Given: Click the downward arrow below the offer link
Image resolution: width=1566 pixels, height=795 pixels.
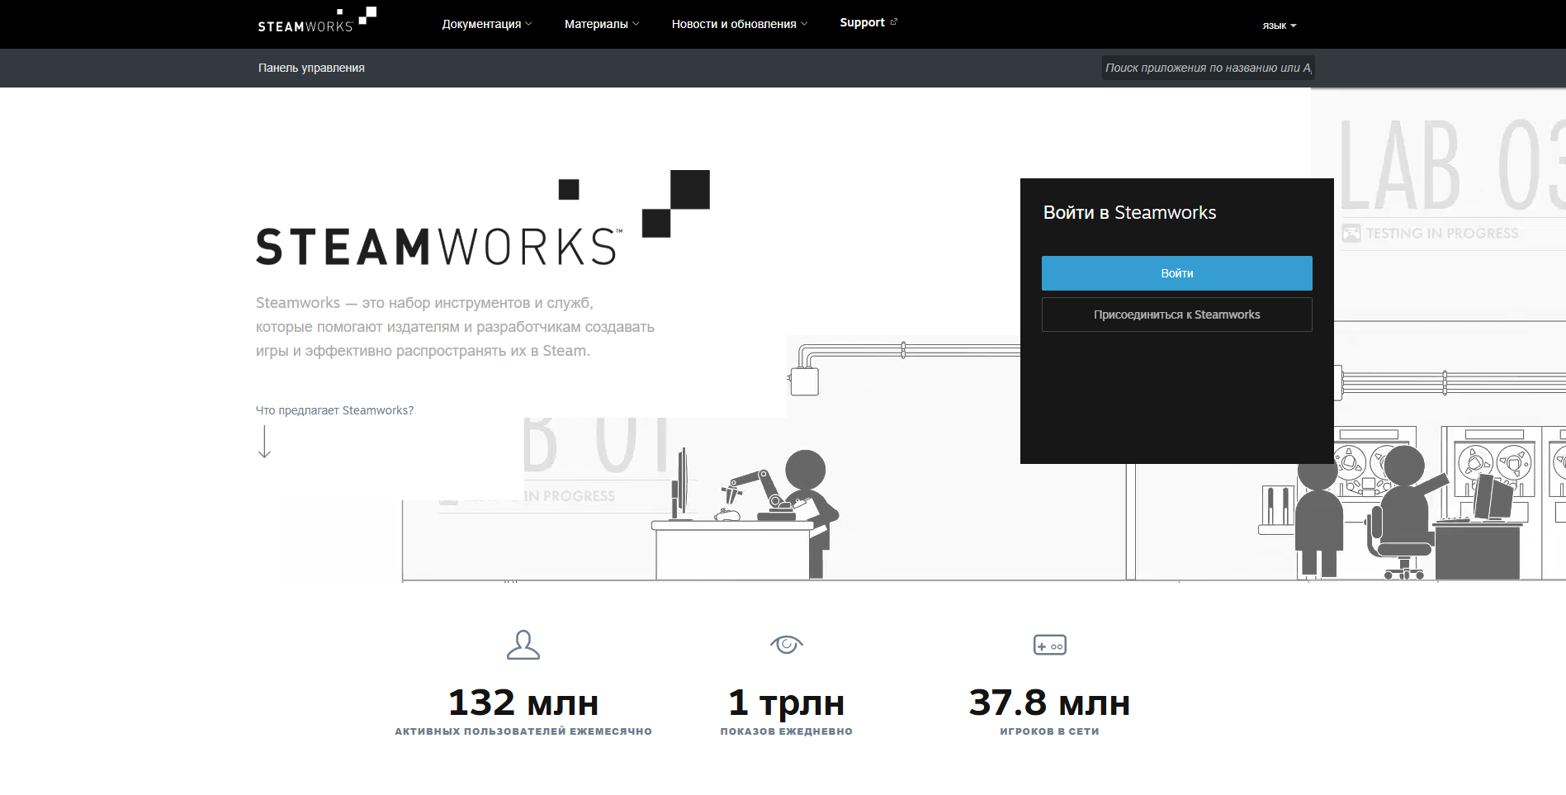Looking at the screenshot, I should [x=264, y=442].
